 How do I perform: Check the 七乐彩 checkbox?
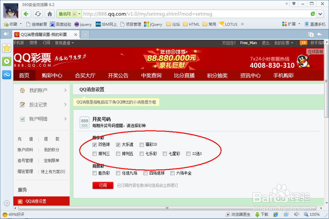pos(141,154)
